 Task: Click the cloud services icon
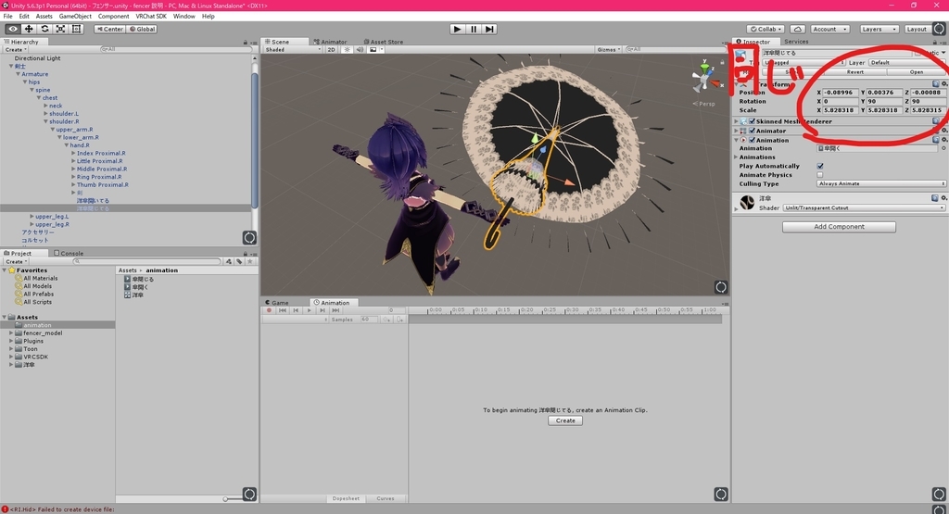[x=798, y=29]
